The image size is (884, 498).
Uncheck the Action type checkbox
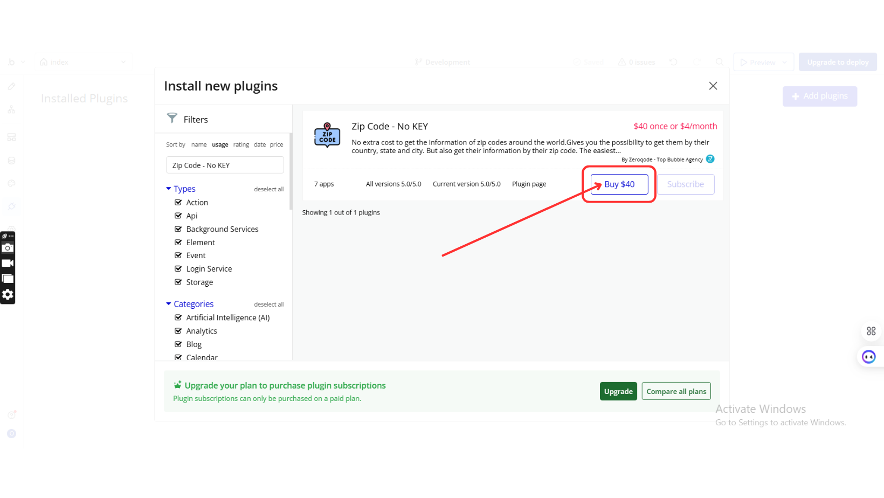178,202
